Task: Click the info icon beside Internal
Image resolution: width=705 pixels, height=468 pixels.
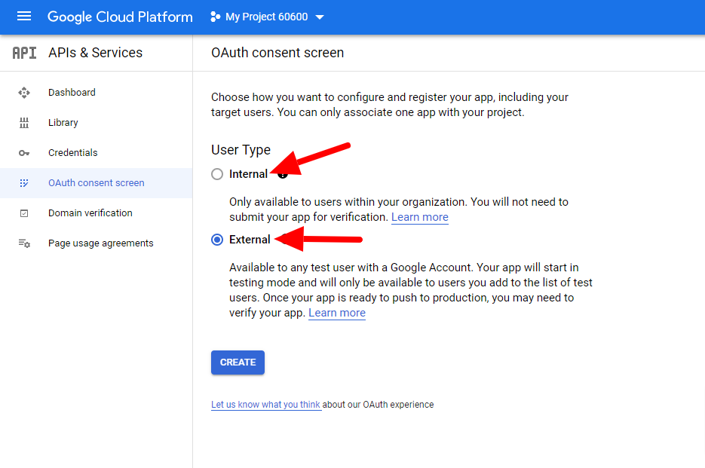Action: point(283,175)
